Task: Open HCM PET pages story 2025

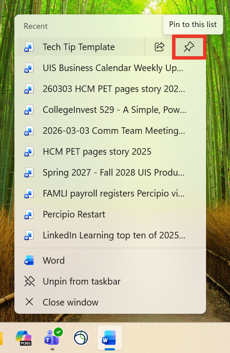Action: pyautogui.click(x=110, y=152)
